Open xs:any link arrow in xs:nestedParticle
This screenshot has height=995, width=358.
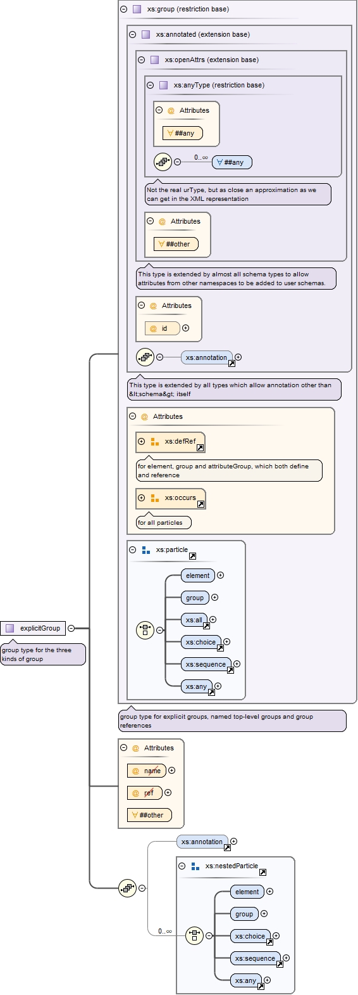(x=260, y=986)
